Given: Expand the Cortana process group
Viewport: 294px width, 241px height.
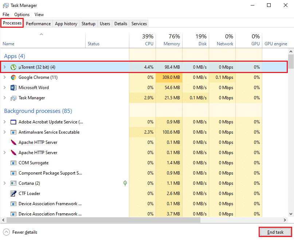Looking at the screenshot, I should [x=4, y=183].
